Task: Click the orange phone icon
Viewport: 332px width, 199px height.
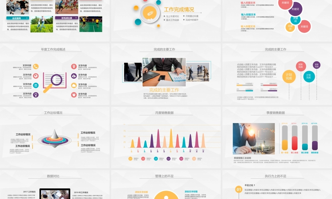Action: tap(36, 66)
